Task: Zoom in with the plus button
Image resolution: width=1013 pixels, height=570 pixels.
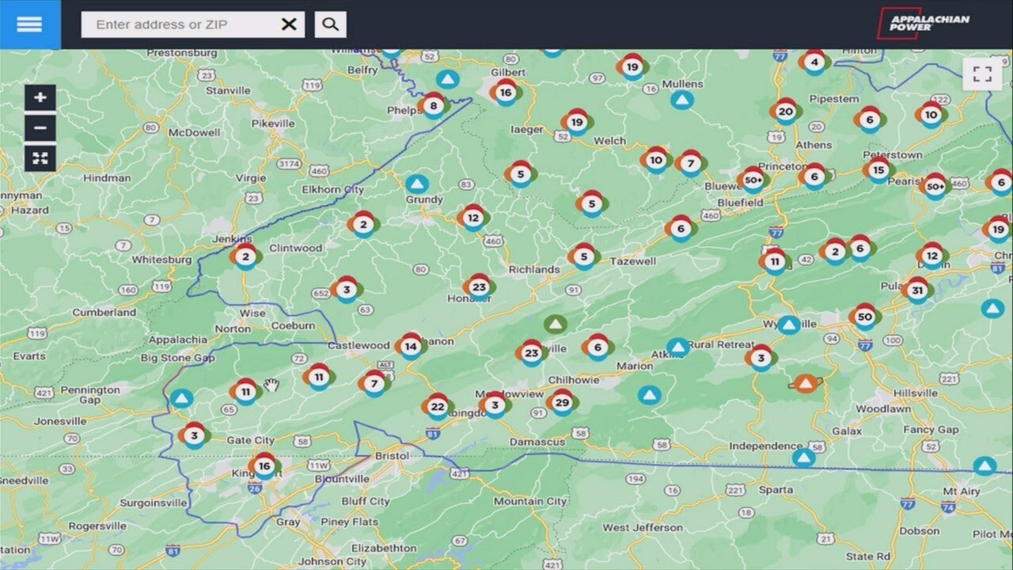Action: [40, 98]
